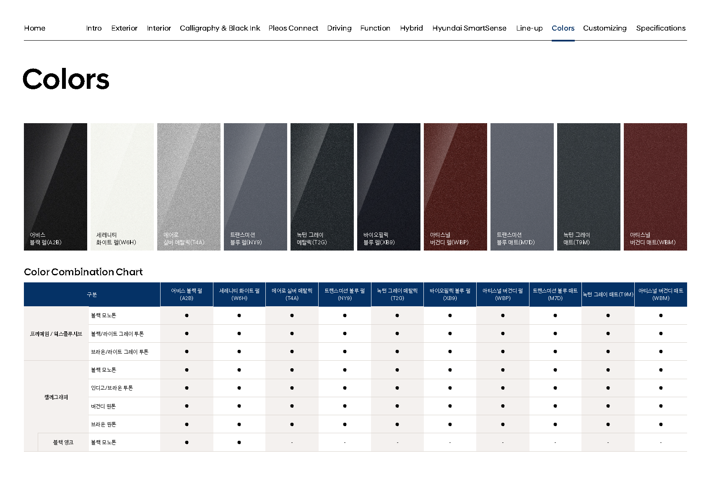Screen dimensions: 711x499
Task: Click the W6H dot in 블랙 잉크 row
Action: (239, 442)
